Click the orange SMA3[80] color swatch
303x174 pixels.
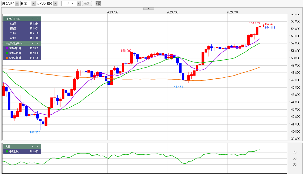[x=7, y=58]
